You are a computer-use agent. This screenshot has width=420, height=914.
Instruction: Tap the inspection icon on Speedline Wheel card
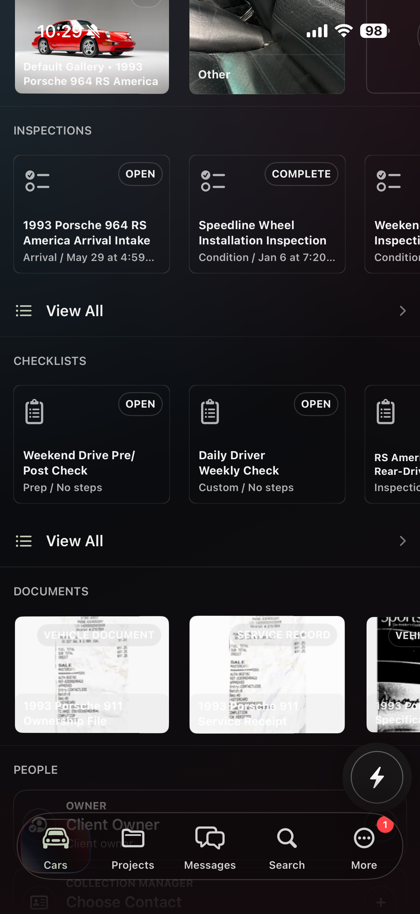(x=213, y=181)
